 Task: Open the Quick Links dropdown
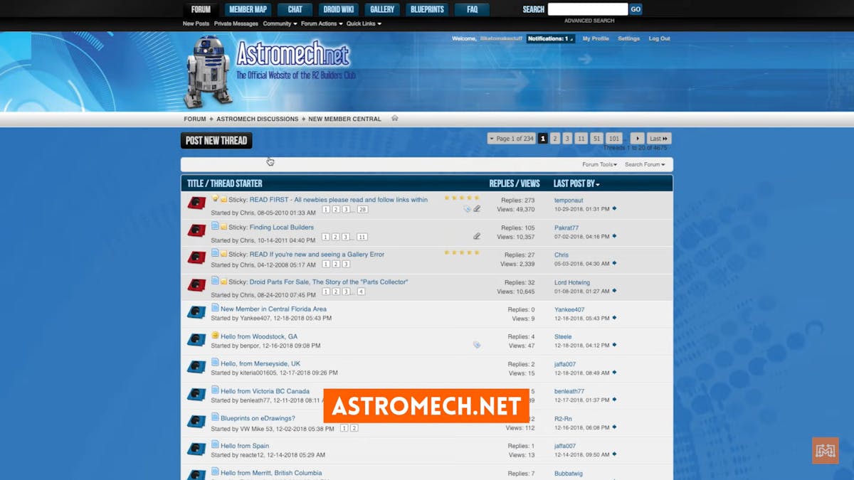pyautogui.click(x=364, y=23)
